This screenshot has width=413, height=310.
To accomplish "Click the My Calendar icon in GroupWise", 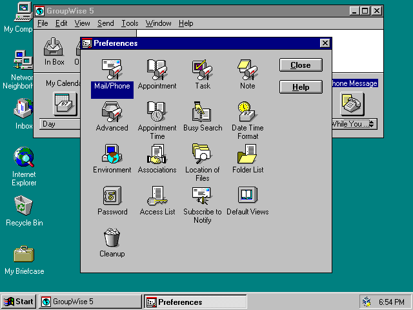I will (65, 104).
